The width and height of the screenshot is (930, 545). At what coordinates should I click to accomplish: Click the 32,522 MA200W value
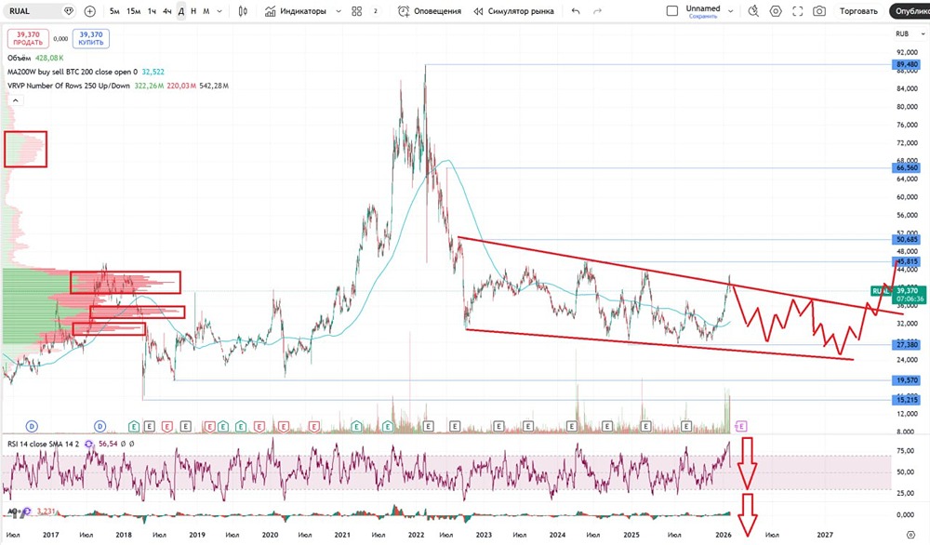click(x=153, y=72)
